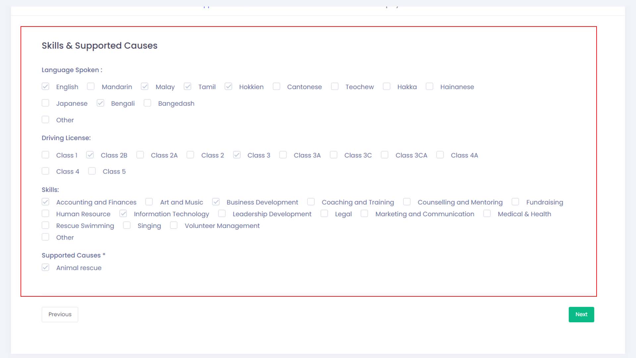Check the Mandarin language checkbox
636x358 pixels.
(91, 87)
